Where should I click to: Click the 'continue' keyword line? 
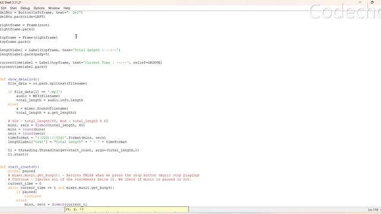pos(33,196)
